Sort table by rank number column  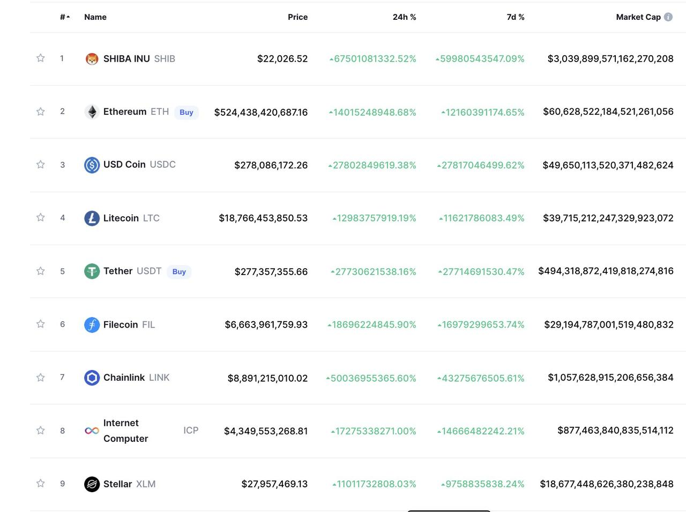coord(65,17)
